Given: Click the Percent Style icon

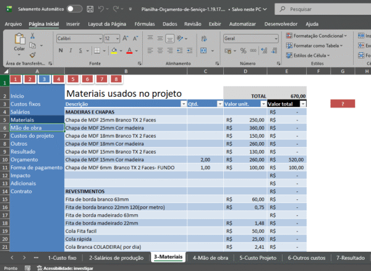Looking at the screenshot, I should tap(243, 51).
